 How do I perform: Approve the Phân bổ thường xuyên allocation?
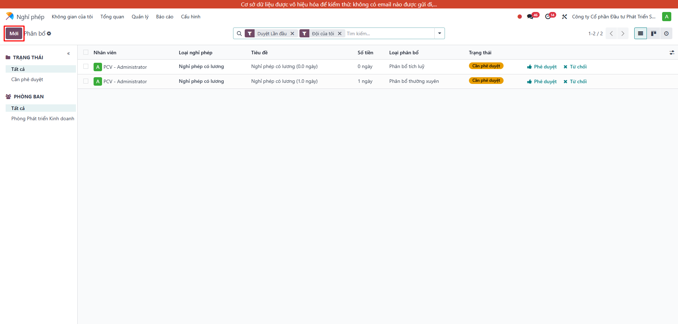pyautogui.click(x=542, y=81)
